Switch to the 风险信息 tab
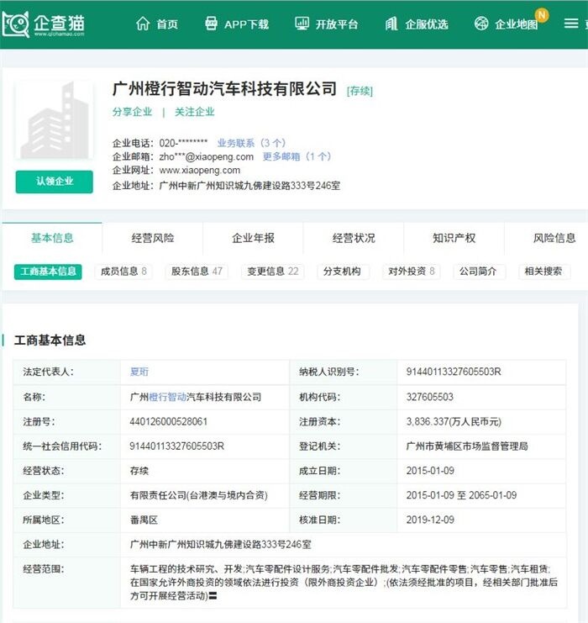The image size is (588, 623). click(554, 238)
